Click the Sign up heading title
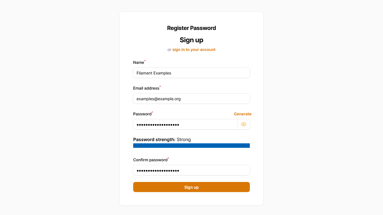Viewport: 383px width, 215px height. coord(191,40)
